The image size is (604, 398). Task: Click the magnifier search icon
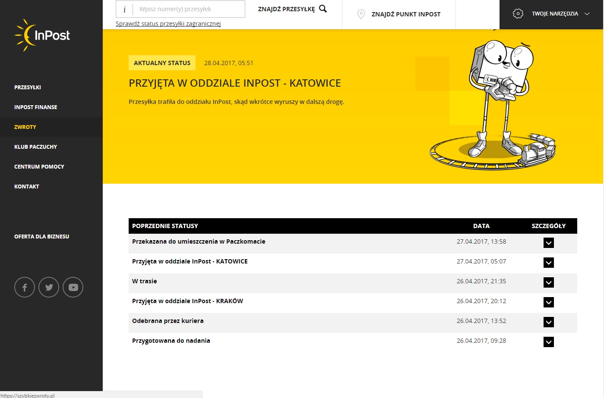pos(323,9)
